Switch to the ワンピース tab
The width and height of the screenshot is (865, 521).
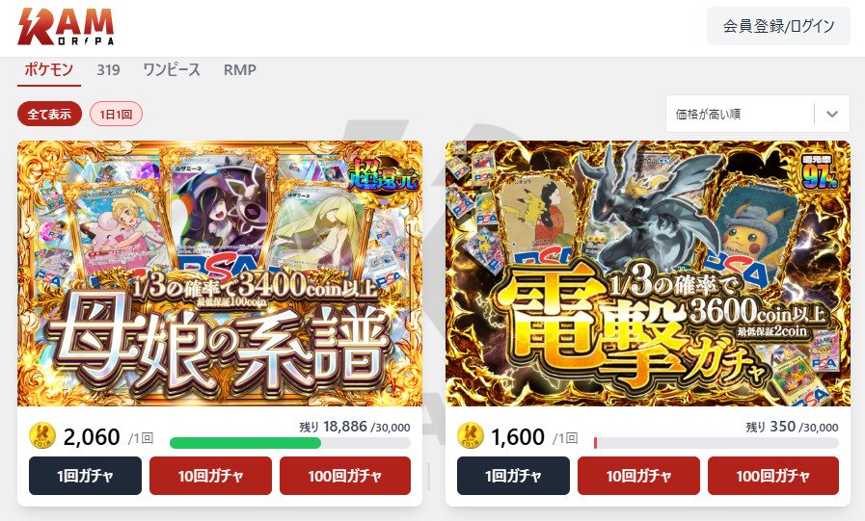pos(172,70)
